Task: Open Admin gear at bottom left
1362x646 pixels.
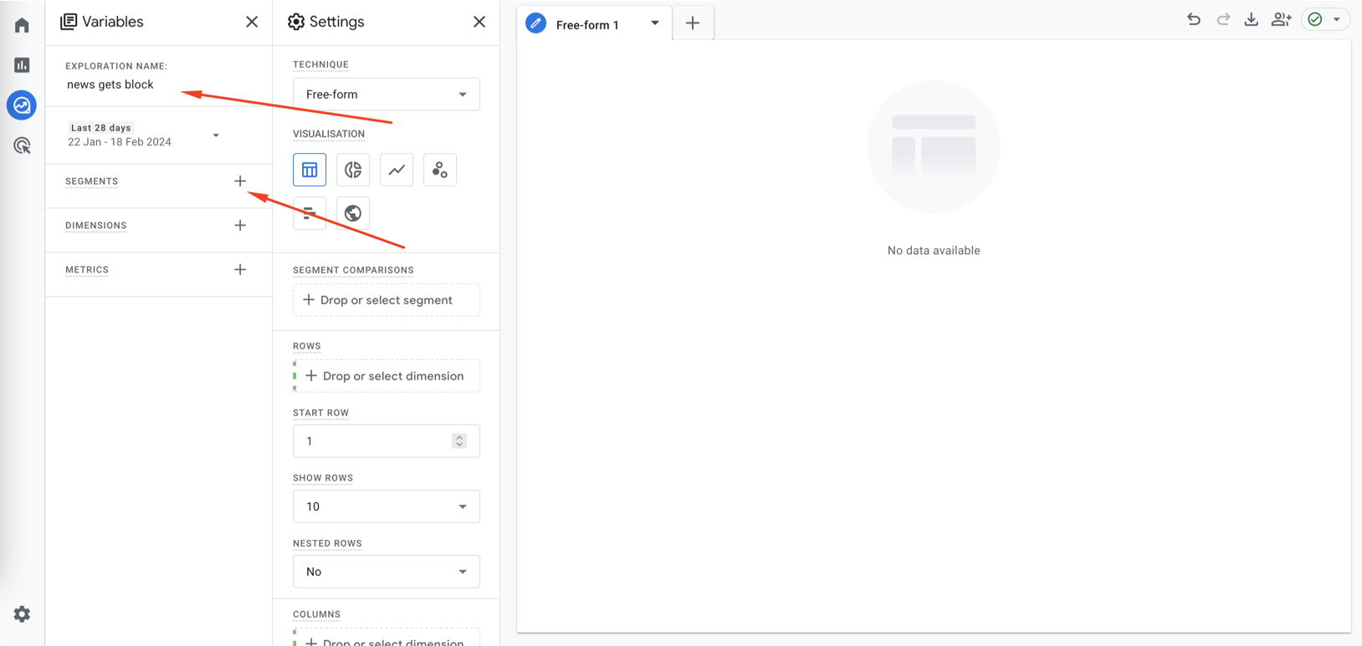Action: click(x=22, y=614)
